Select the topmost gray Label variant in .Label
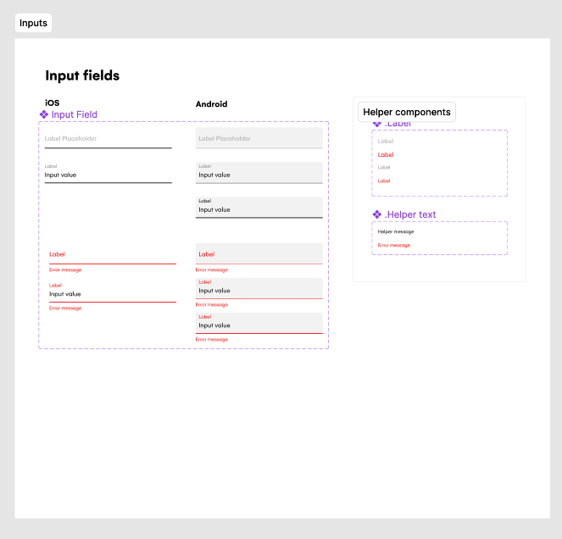This screenshot has height=539, width=562. point(386,142)
